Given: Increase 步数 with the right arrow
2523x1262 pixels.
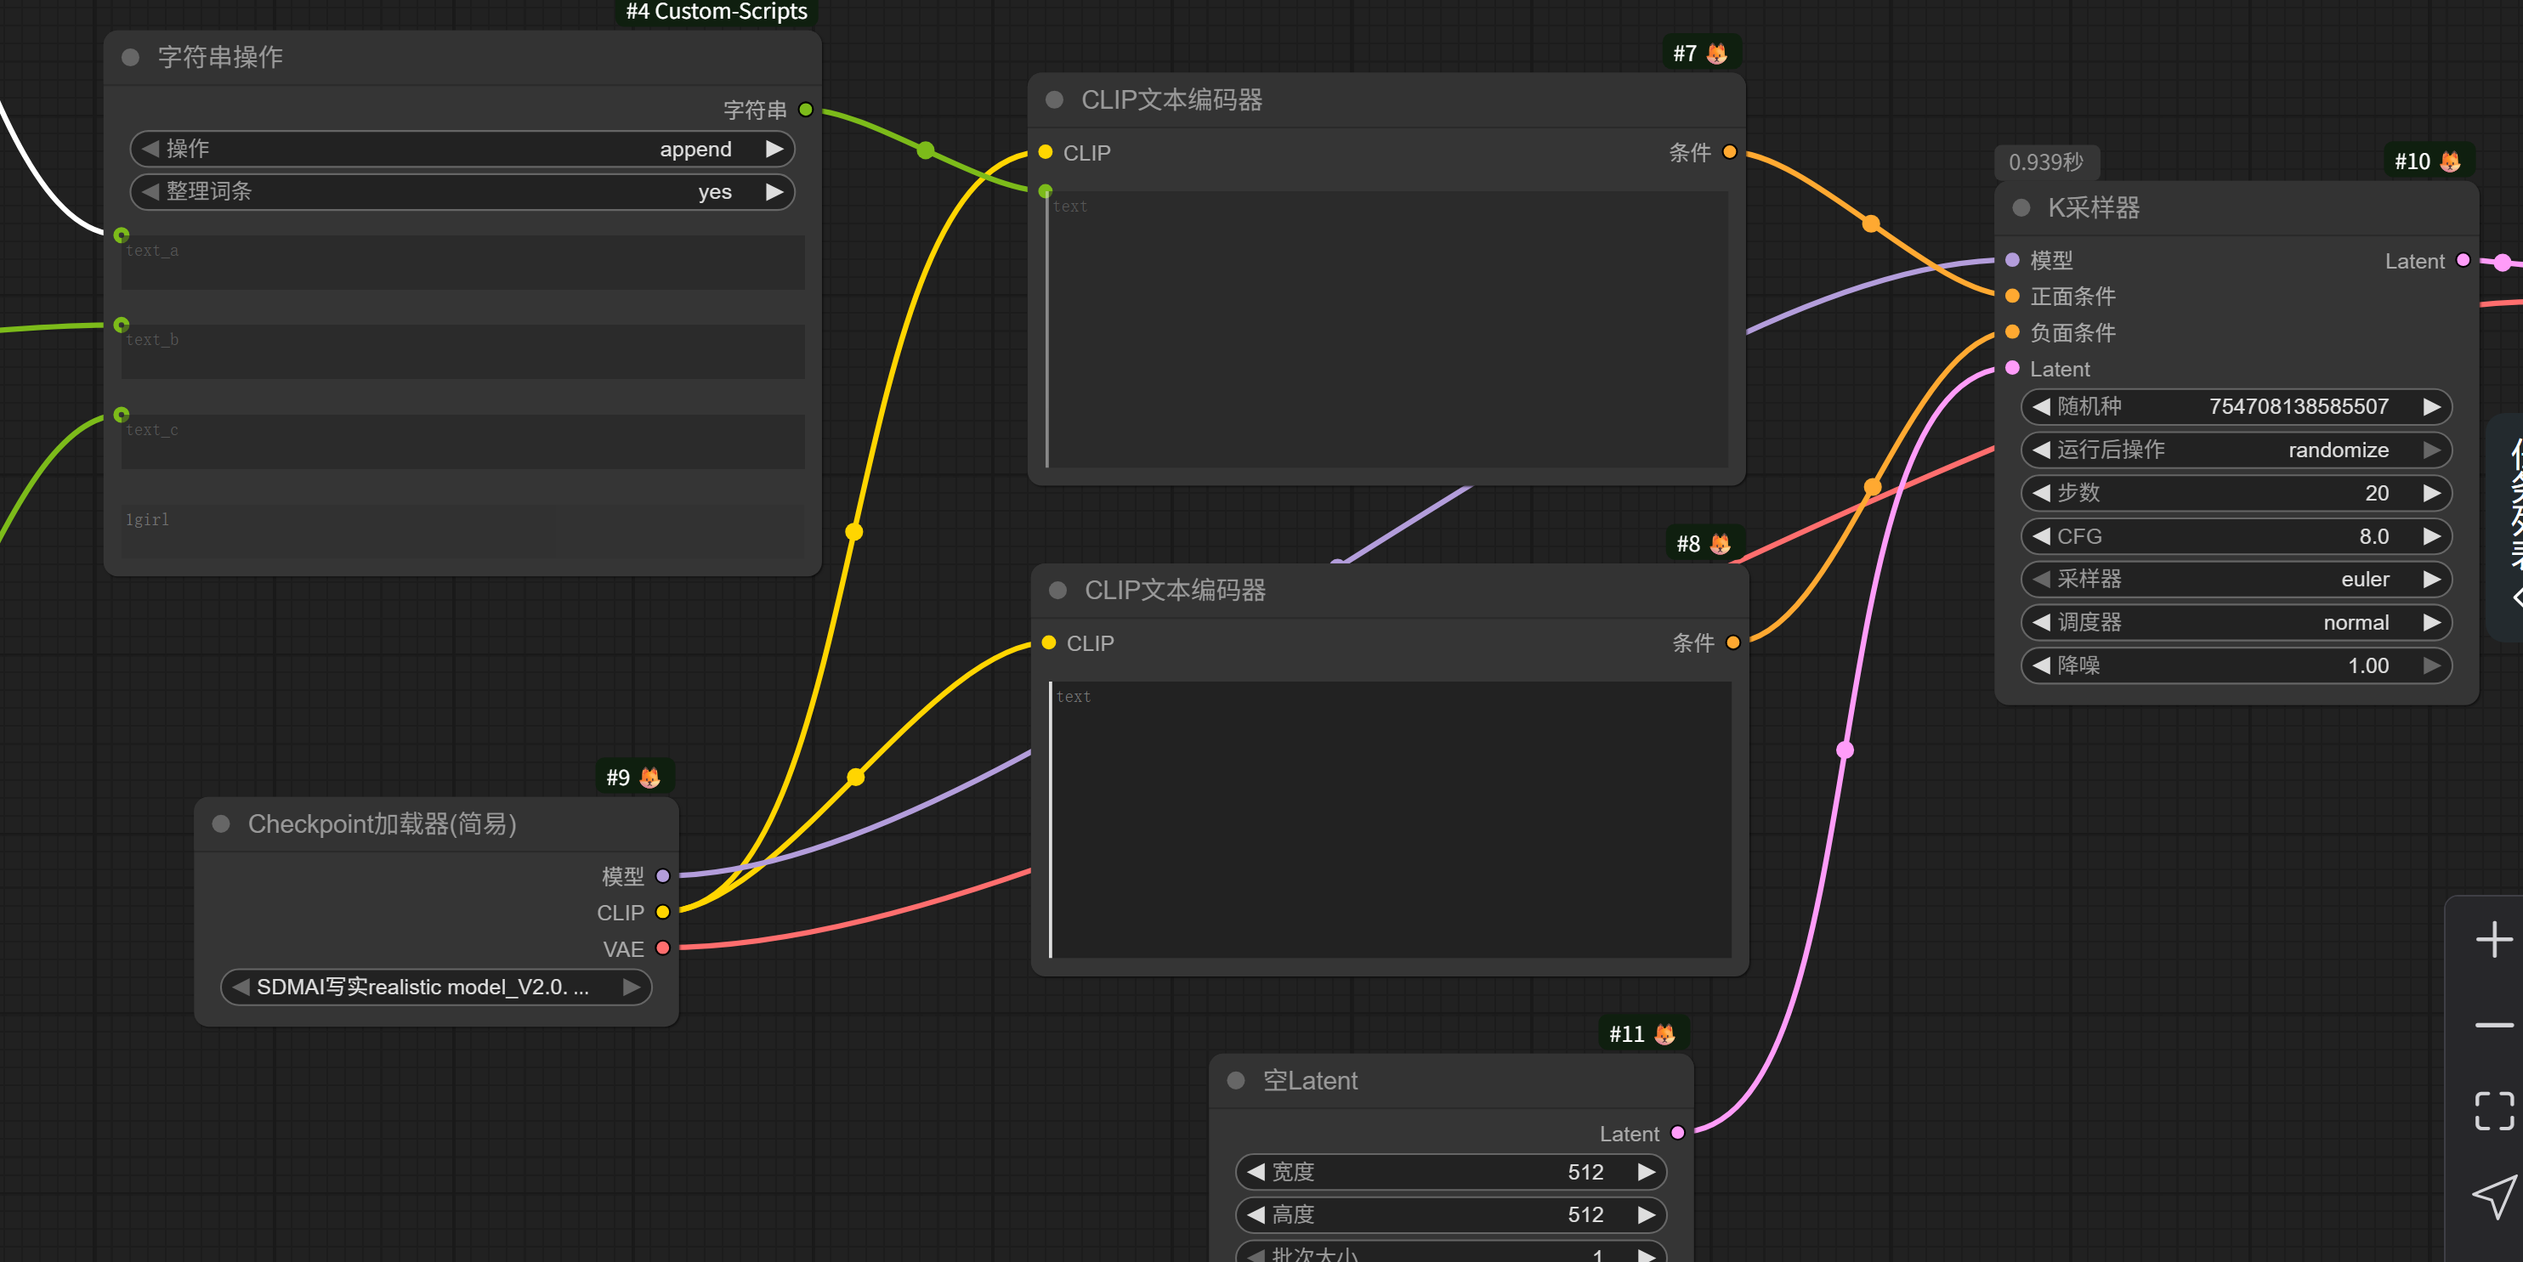Looking at the screenshot, I should click(2431, 494).
